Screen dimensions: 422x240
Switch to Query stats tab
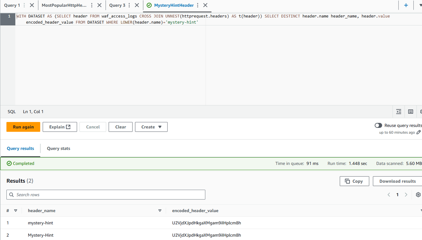pyautogui.click(x=58, y=148)
